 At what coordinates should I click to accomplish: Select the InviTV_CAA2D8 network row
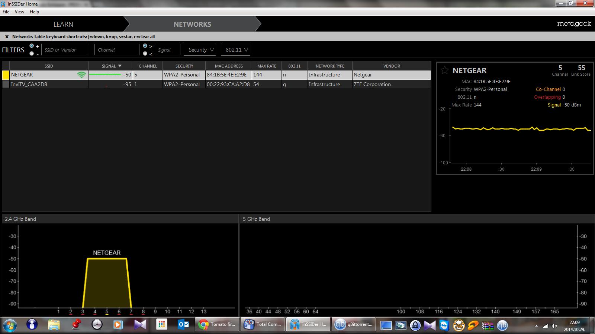pos(216,84)
